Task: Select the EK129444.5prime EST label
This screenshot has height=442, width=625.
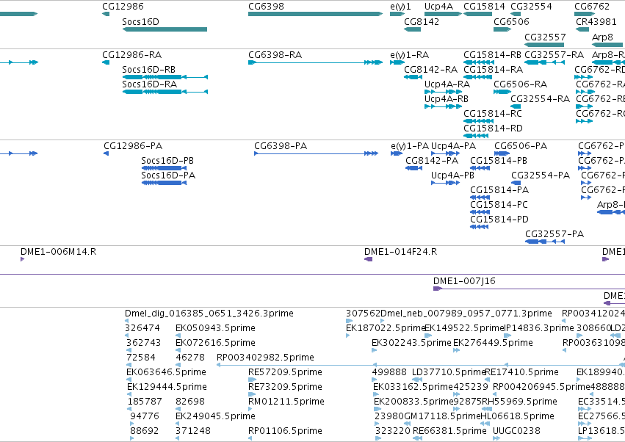Action: pos(167,387)
